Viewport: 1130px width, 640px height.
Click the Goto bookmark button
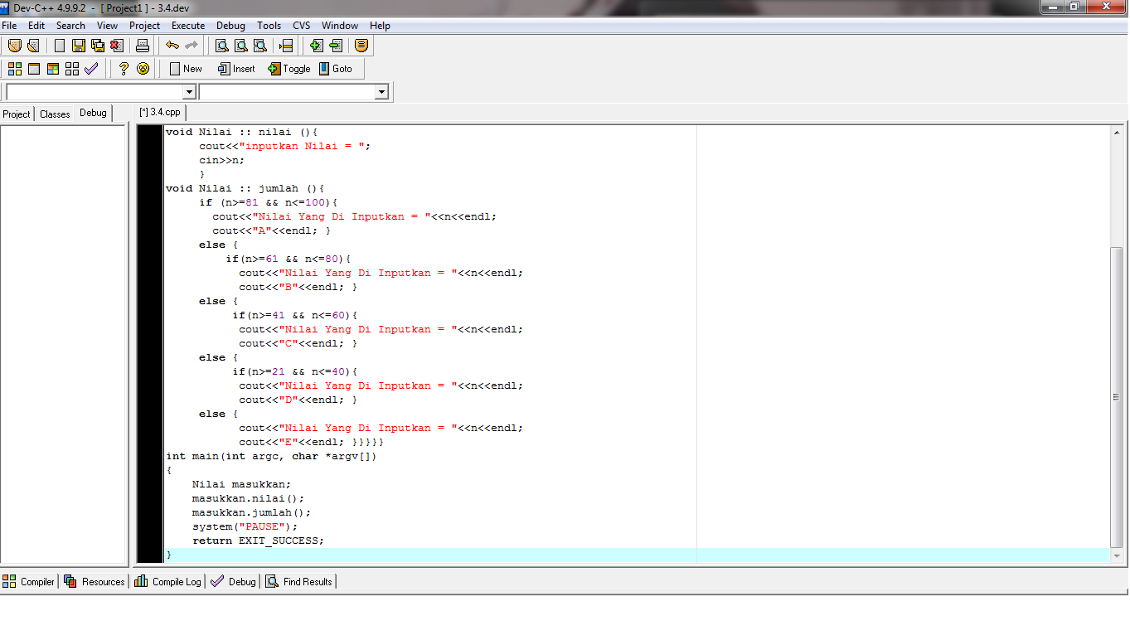coord(336,69)
